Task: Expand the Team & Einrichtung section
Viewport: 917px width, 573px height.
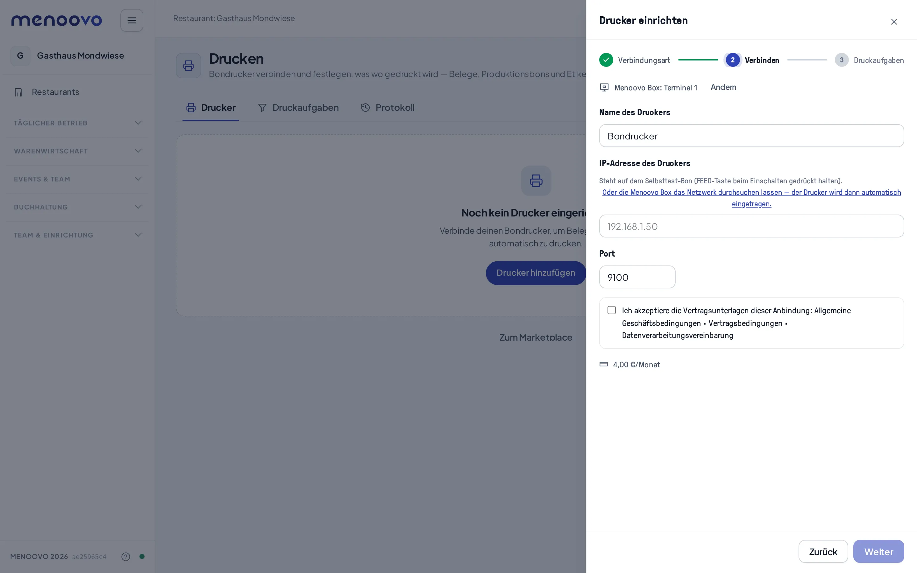Action: pos(77,235)
